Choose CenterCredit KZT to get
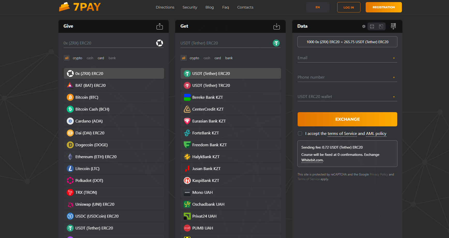 click(x=231, y=109)
